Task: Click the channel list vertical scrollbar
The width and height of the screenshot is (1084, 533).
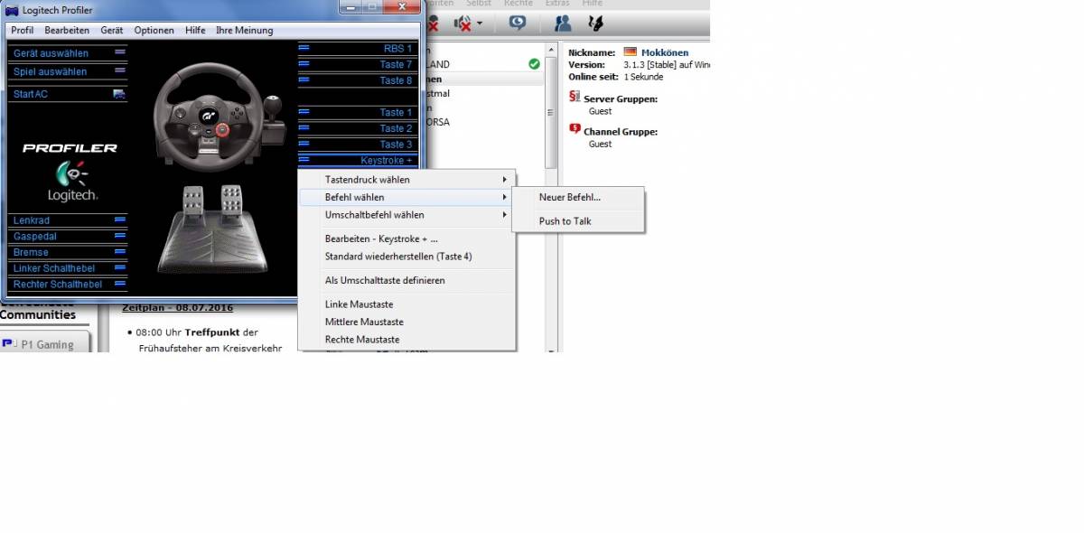Action: pos(551,108)
